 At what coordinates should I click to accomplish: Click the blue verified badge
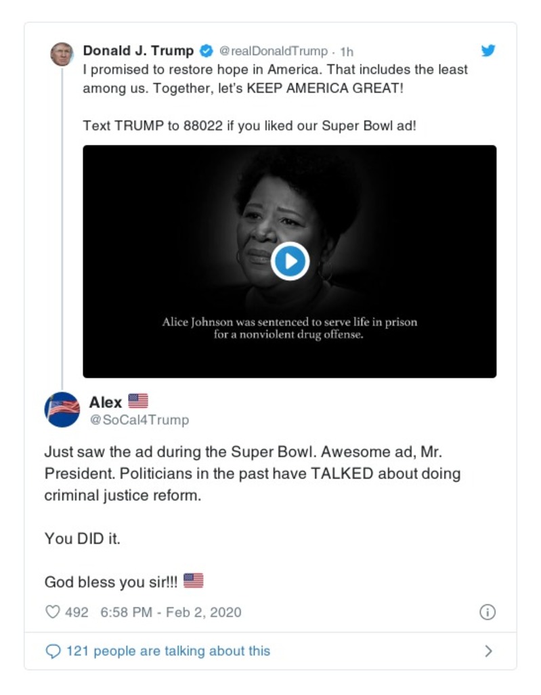pos(206,51)
